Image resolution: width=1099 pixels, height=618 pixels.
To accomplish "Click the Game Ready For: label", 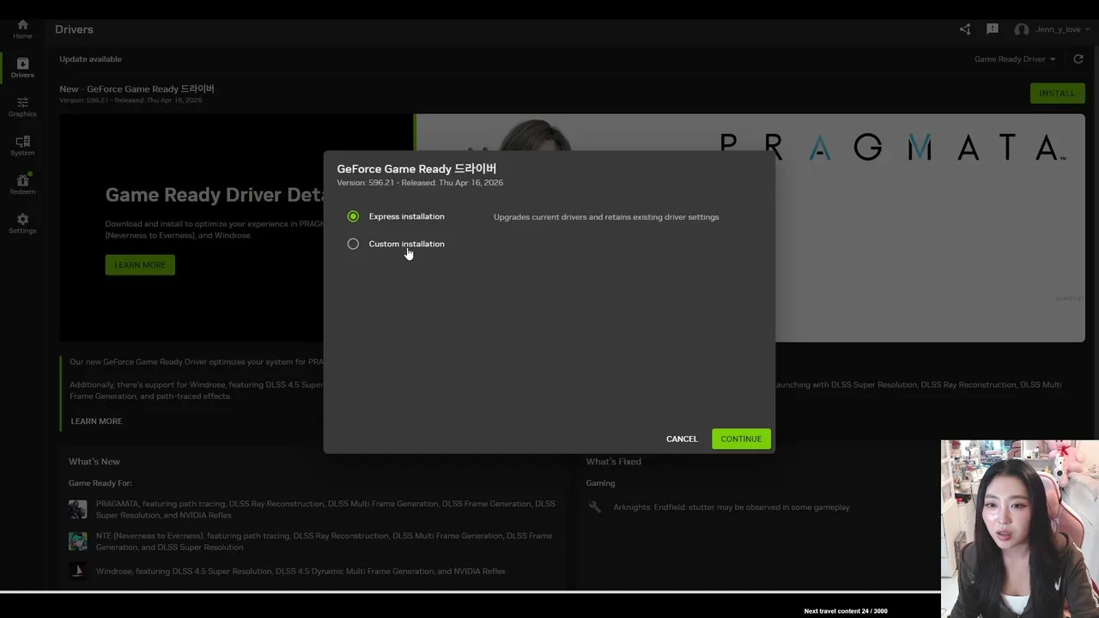I will (x=100, y=483).
